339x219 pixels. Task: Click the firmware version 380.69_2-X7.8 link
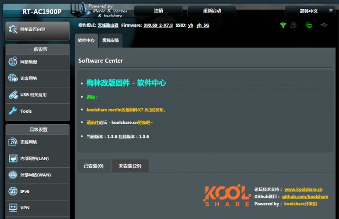pos(158,25)
